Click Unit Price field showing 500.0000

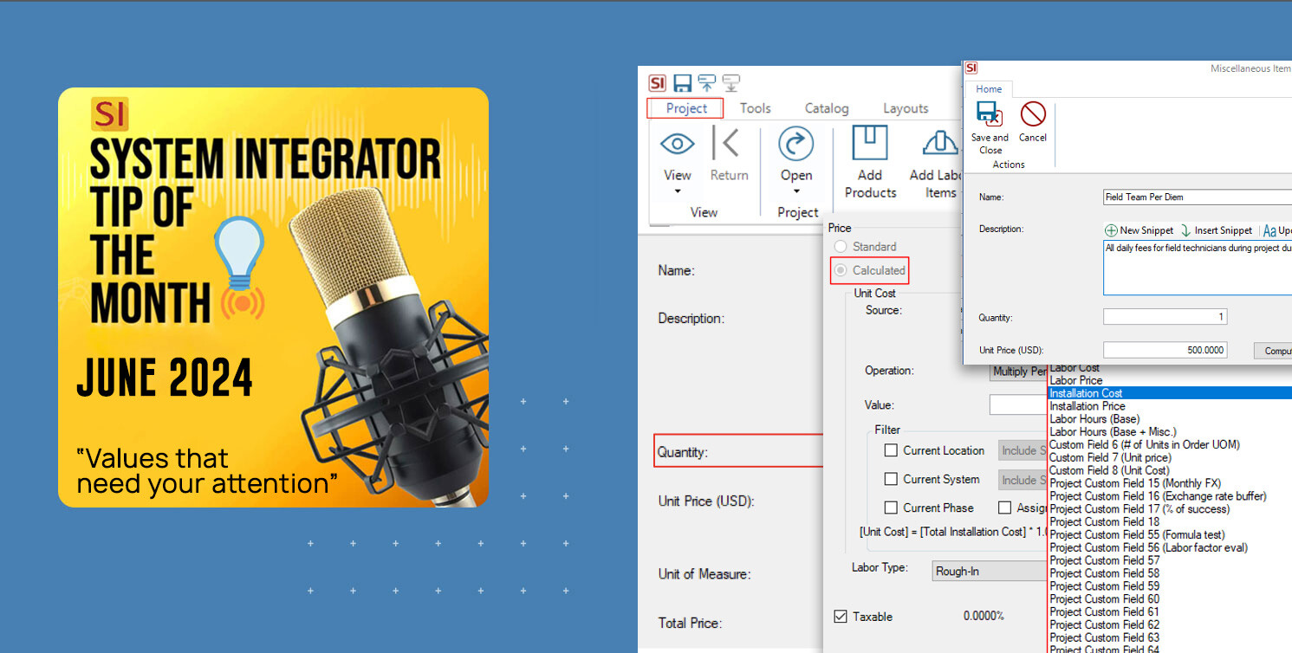(1165, 350)
